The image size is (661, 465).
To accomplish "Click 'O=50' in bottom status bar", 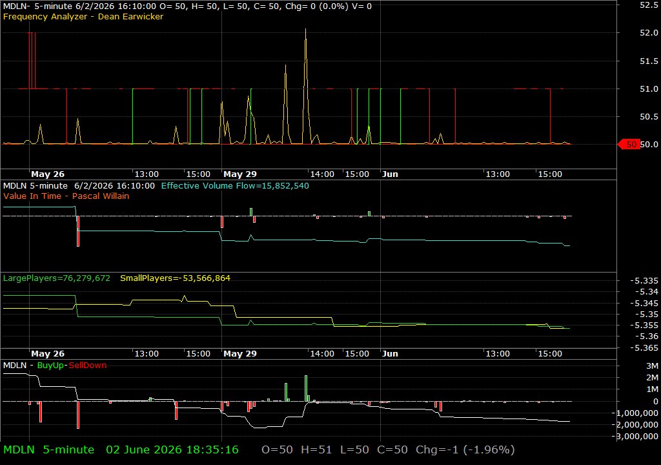I will click(277, 449).
